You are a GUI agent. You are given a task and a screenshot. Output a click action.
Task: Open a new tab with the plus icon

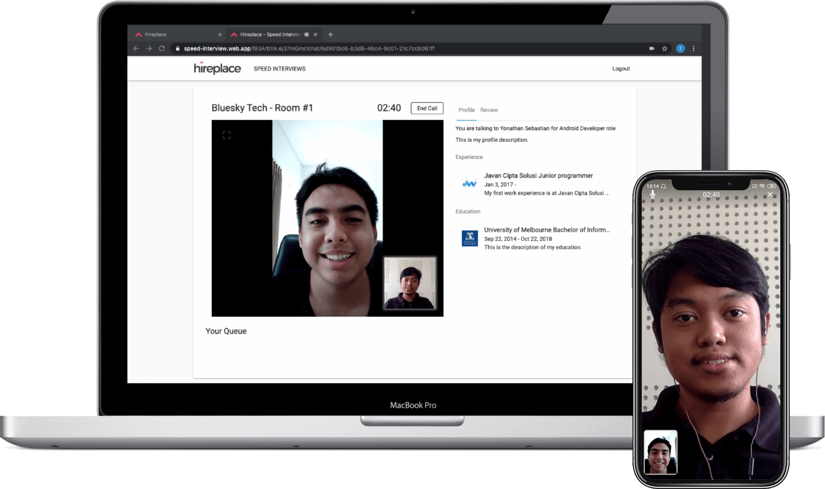tap(330, 34)
